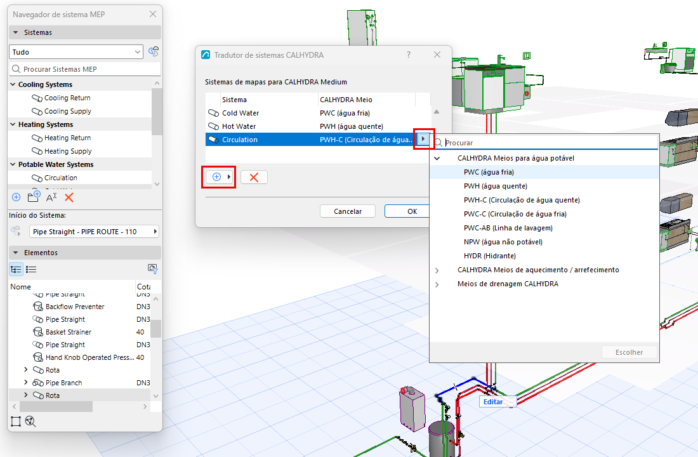The image size is (698, 457).
Task: Click the element filter icon in Elementos panel
Action: pyautogui.click(x=153, y=268)
